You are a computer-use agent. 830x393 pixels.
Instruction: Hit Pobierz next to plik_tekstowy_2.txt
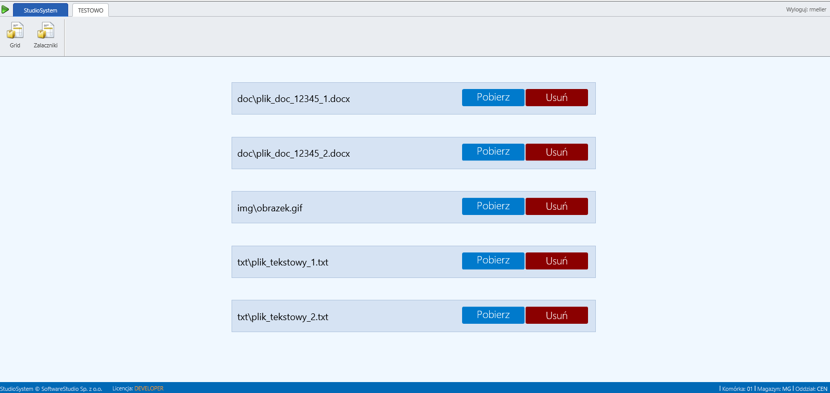(x=493, y=315)
